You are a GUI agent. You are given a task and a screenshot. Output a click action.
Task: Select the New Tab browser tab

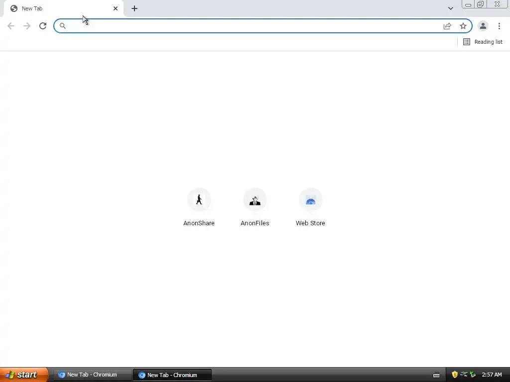click(64, 9)
